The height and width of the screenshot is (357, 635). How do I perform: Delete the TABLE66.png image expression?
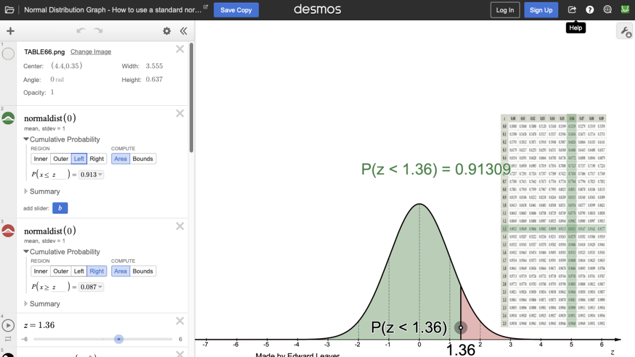pyautogui.click(x=180, y=49)
